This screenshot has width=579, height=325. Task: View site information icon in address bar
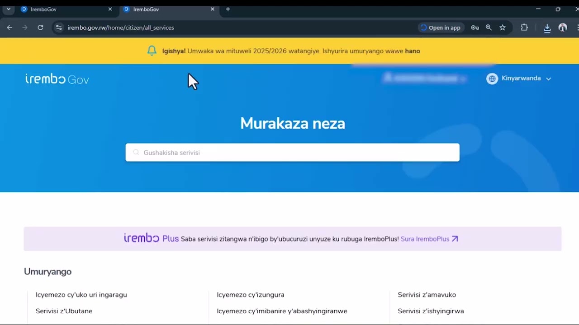click(59, 28)
